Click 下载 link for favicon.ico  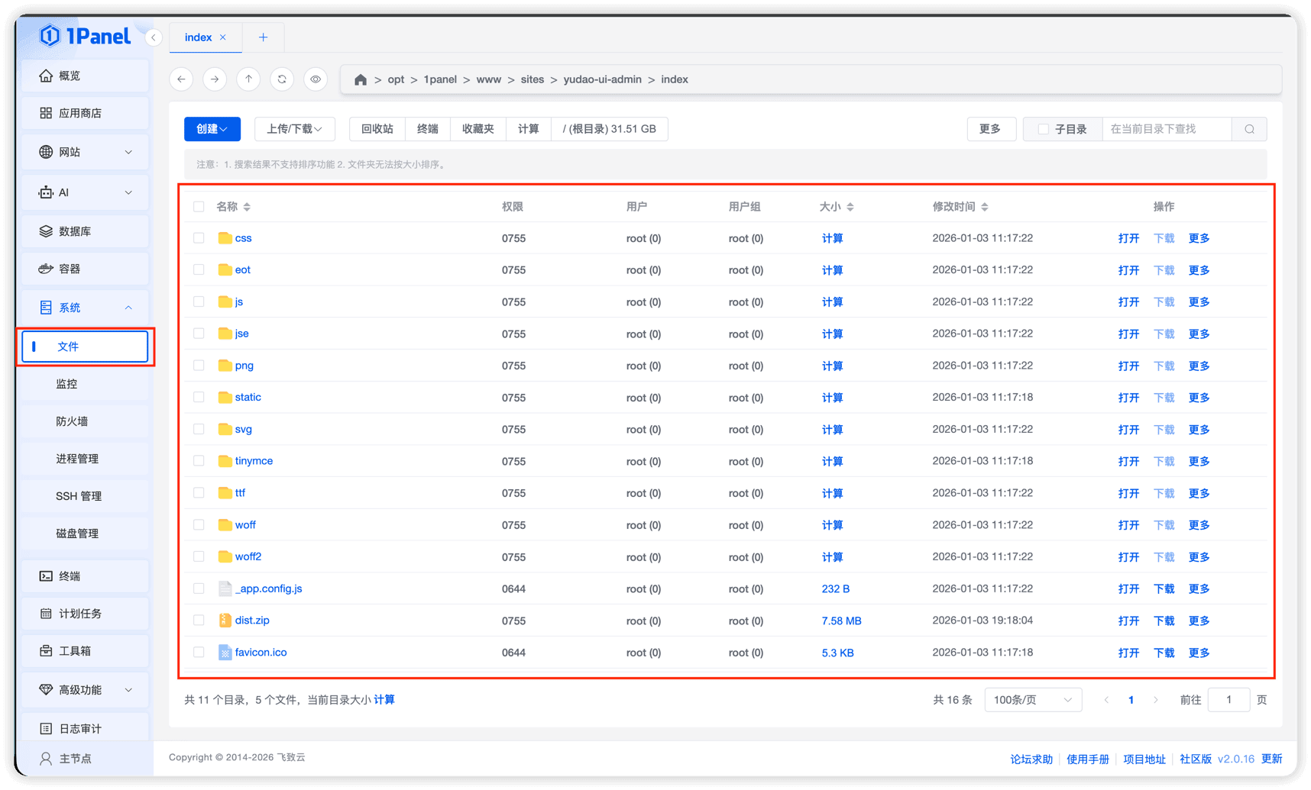tap(1164, 653)
